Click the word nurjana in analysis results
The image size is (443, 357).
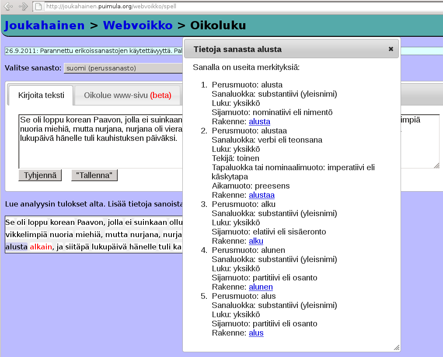click(x=144, y=234)
